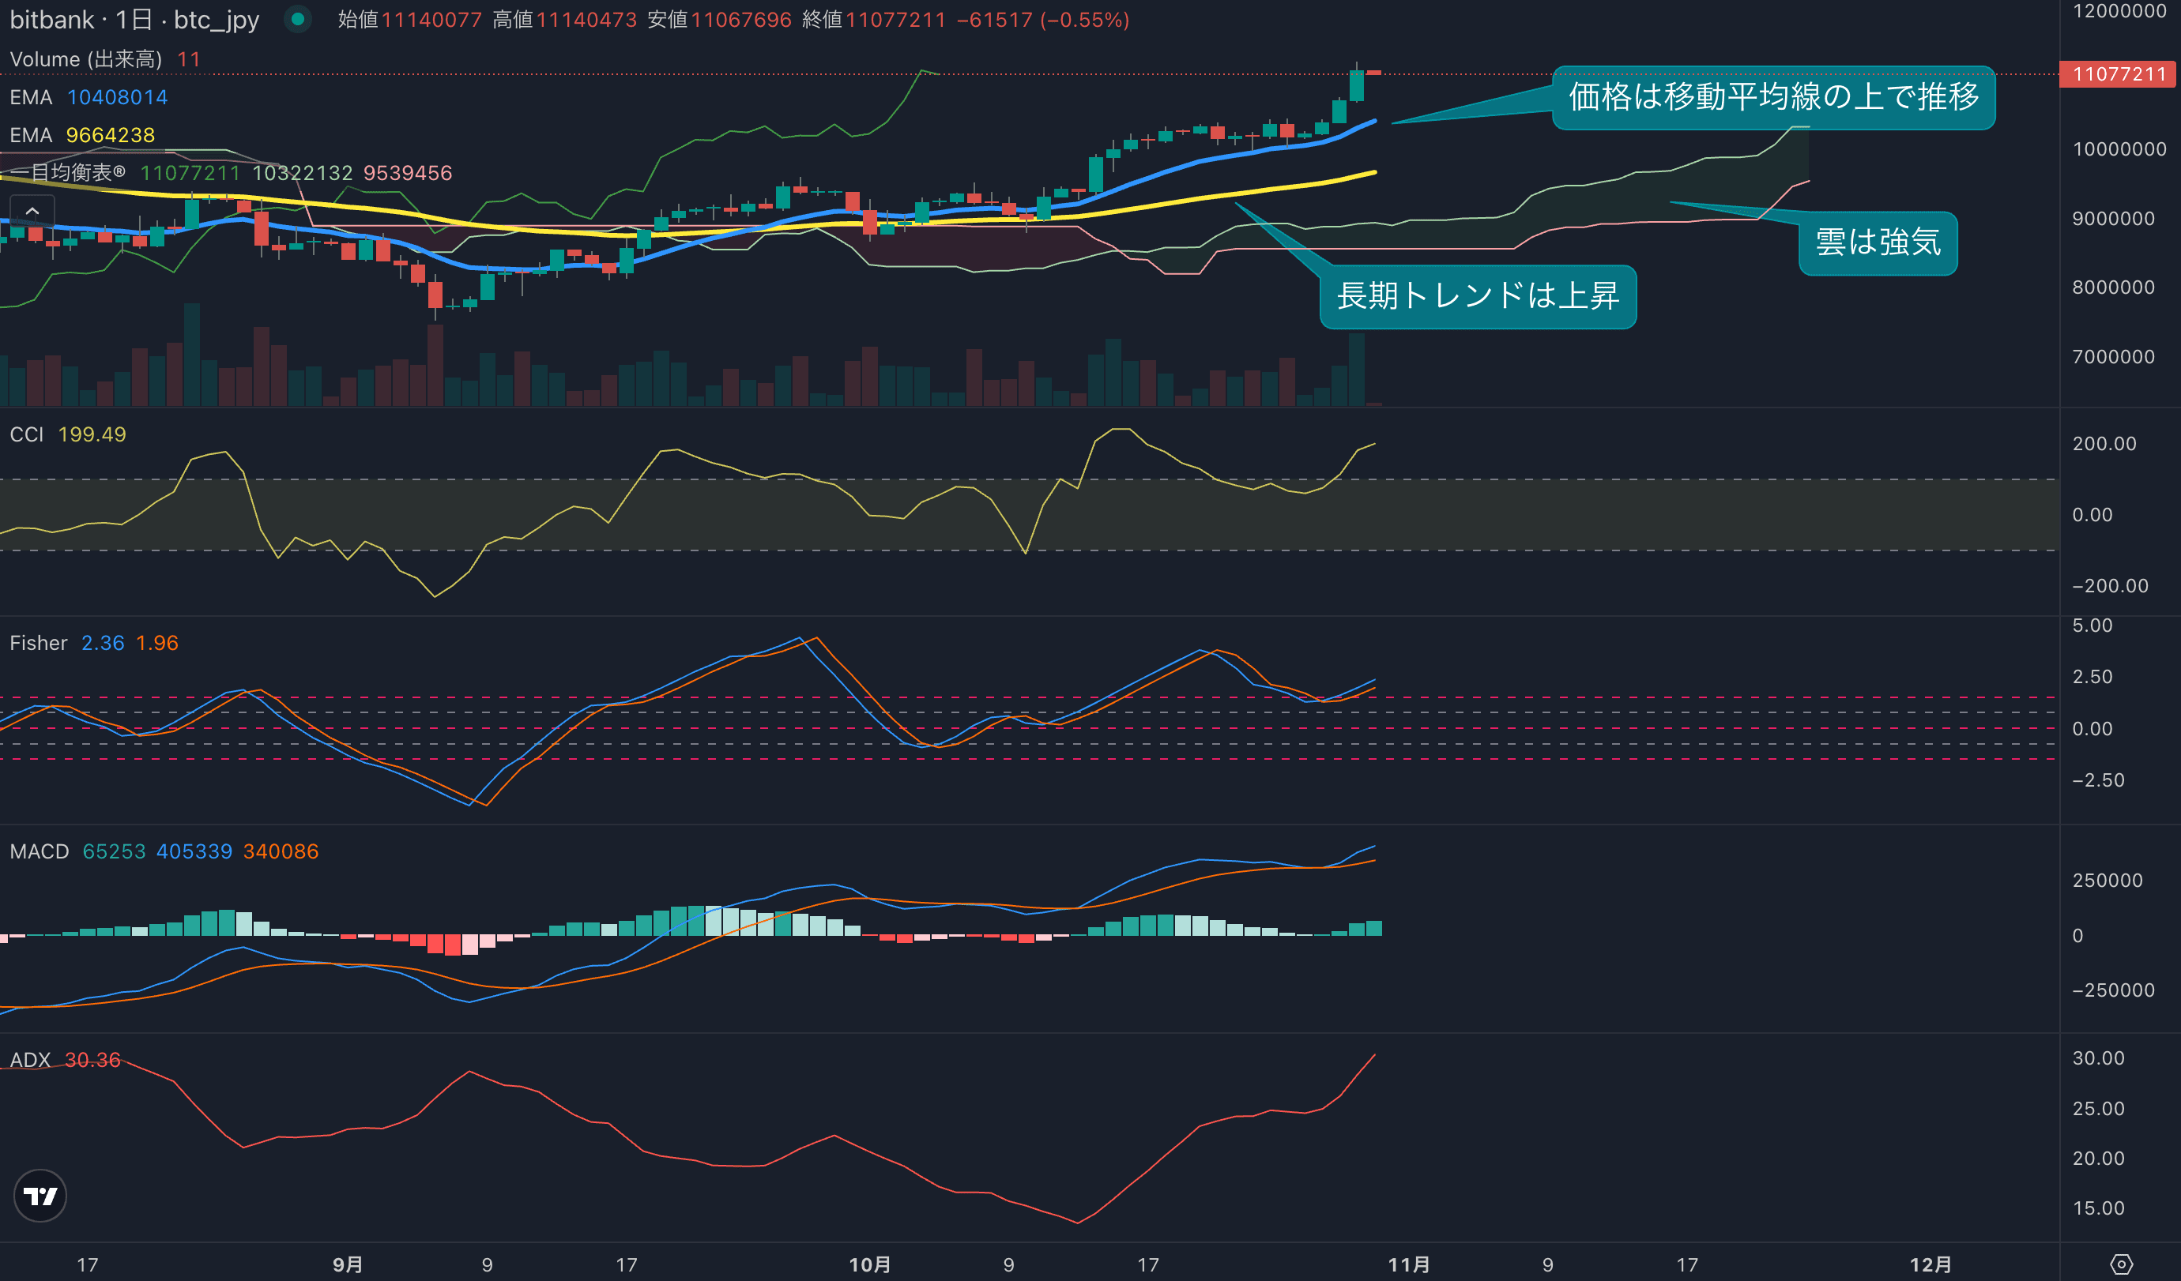Click the 10月 label on time axis
The width and height of the screenshot is (2181, 1281).
[869, 1264]
